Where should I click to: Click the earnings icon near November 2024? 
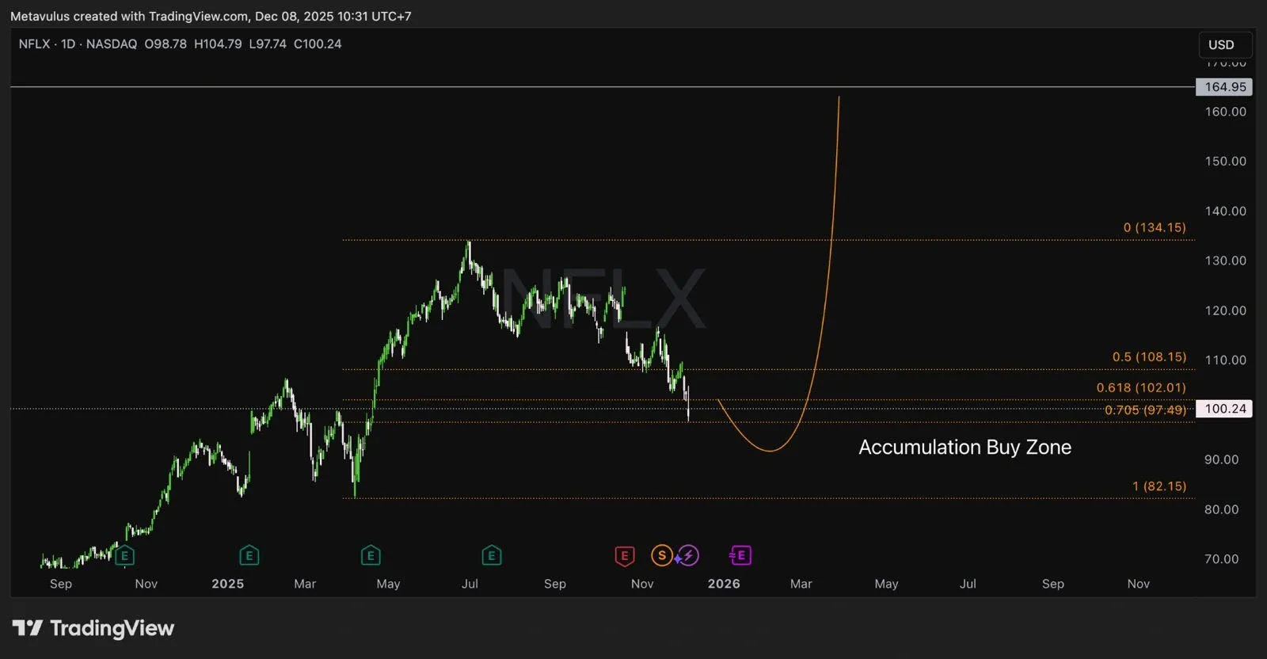[124, 556]
